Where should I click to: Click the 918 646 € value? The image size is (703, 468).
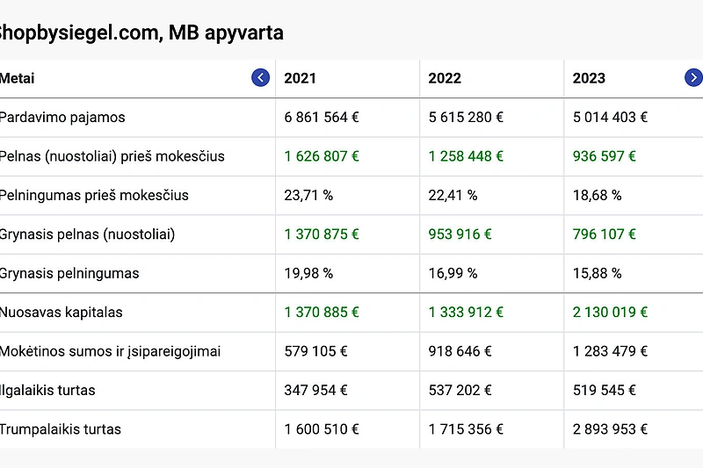click(x=460, y=351)
